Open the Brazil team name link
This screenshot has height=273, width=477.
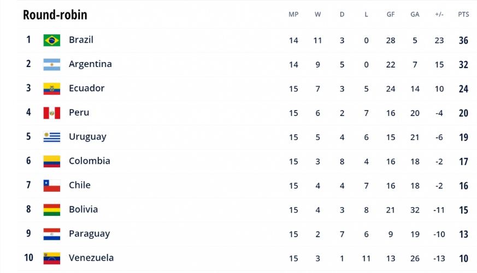coord(81,40)
